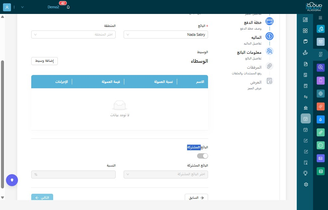
Task: Open the house-in-hand real estate module
Action: pyautogui.click(x=320, y=29)
